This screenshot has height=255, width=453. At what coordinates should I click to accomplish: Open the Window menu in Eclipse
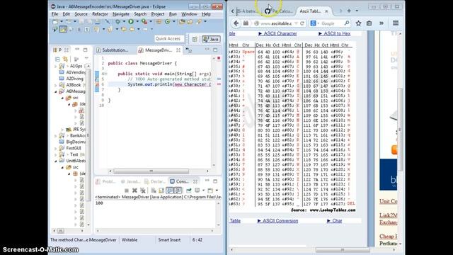[189, 14]
